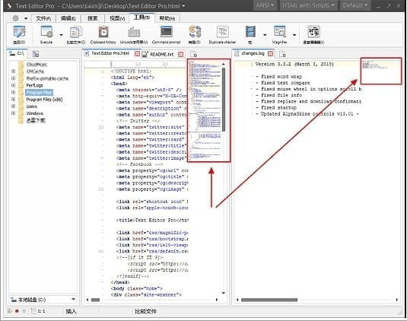Open the 比较文件 compare files tool
Screen dimensions: 407x321
76,34
